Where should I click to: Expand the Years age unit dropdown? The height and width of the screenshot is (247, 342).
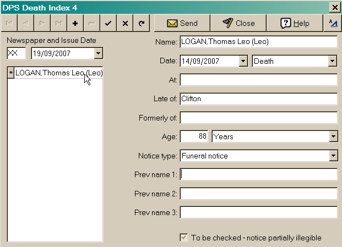click(x=333, y=136)
